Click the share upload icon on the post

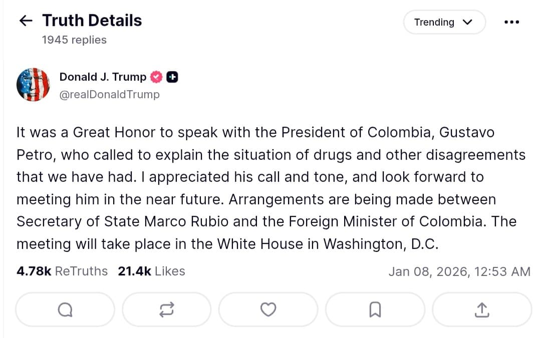481,309
